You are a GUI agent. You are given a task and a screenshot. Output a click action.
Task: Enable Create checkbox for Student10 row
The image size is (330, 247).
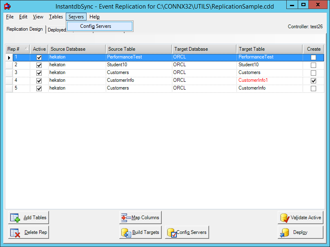pos(313,65)
